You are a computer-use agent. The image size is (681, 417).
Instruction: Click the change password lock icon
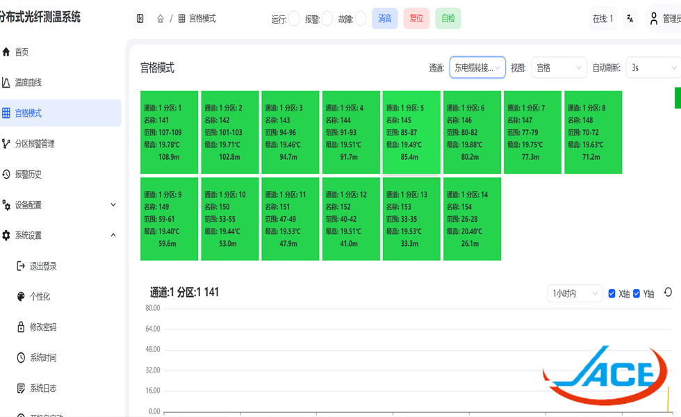point(21,327)
